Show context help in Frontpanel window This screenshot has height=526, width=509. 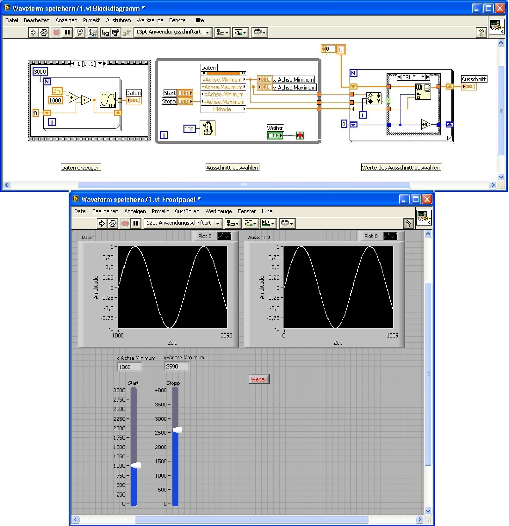coord(408,223)
